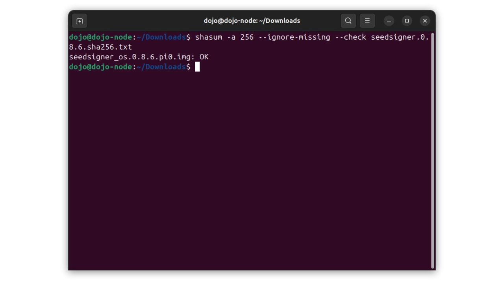This screenshot has height=283, width=504.
Task: Maximize the terminal window
Action: tap(407, 21)
